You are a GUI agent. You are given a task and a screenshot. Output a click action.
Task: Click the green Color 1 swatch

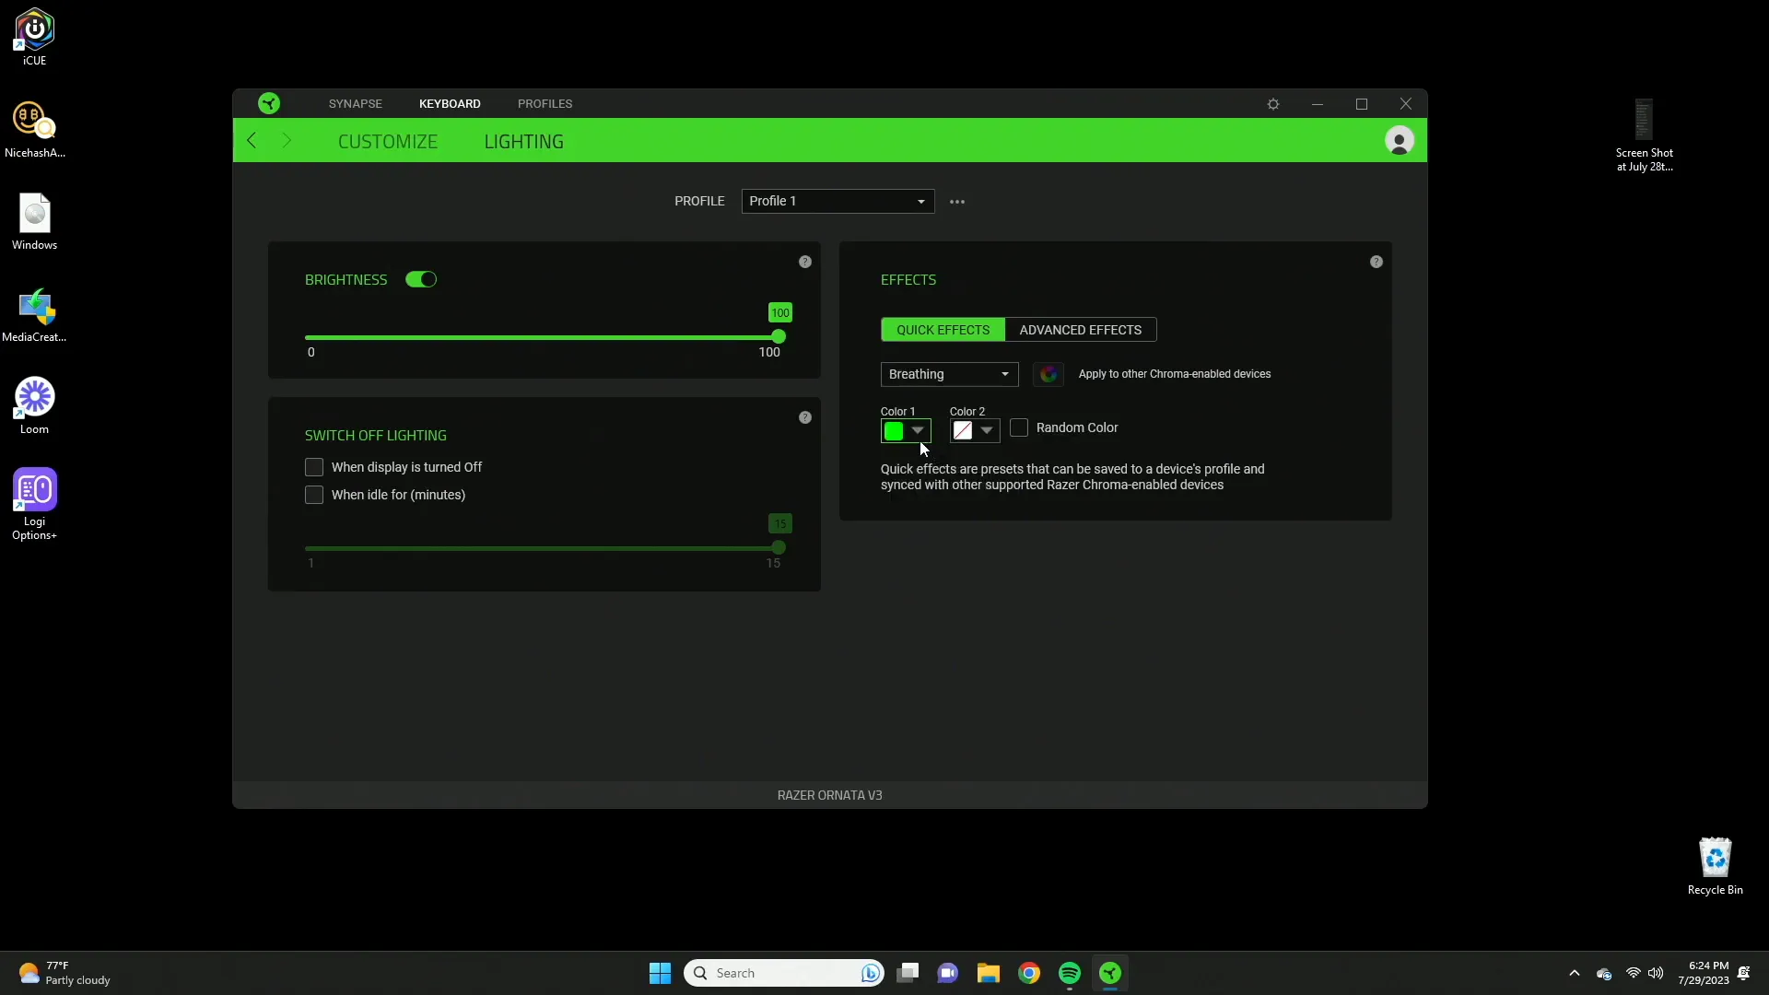point(894,431)
